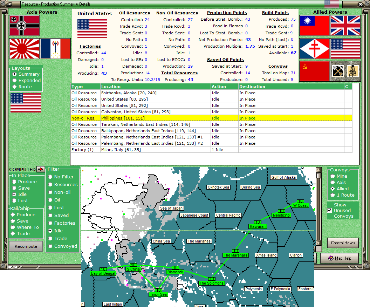Set filter to Convoyed
Image resolution: width=370 pixels, height=307 pixels.
coord(63,246)
